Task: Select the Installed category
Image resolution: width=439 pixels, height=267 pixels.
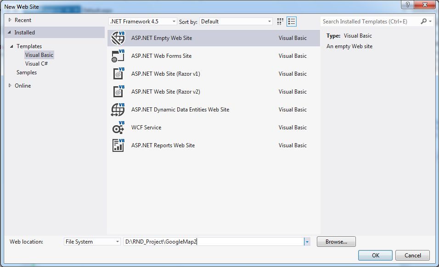Action: (x=25, y=33)
